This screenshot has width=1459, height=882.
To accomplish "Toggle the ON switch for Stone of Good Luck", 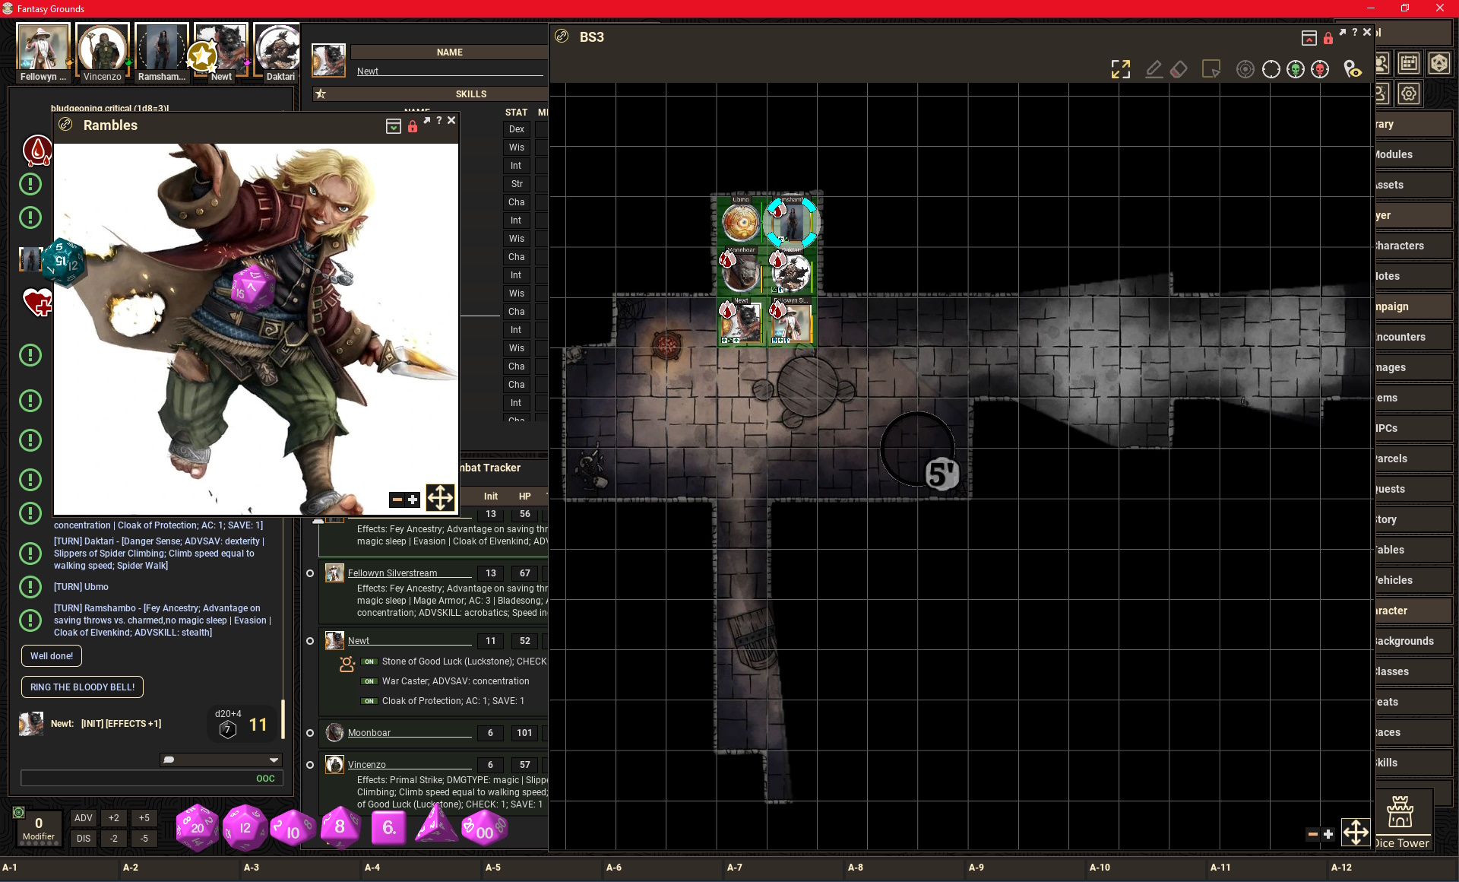I will tap(369, 661).
